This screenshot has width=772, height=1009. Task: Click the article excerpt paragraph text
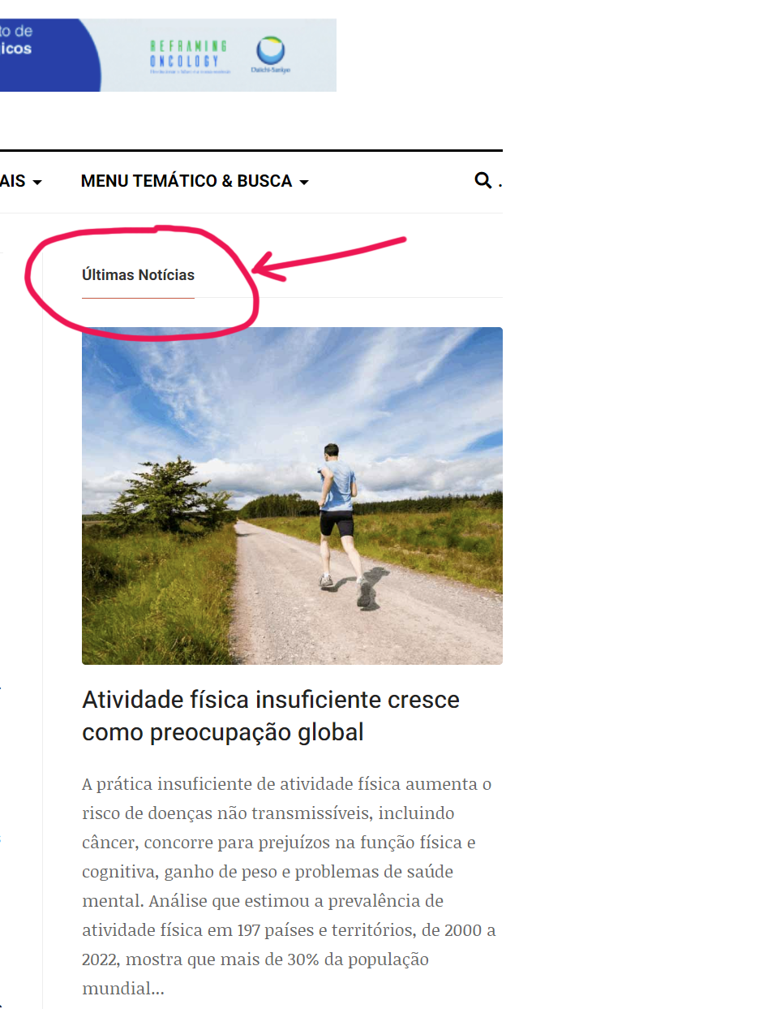(289, 886)
